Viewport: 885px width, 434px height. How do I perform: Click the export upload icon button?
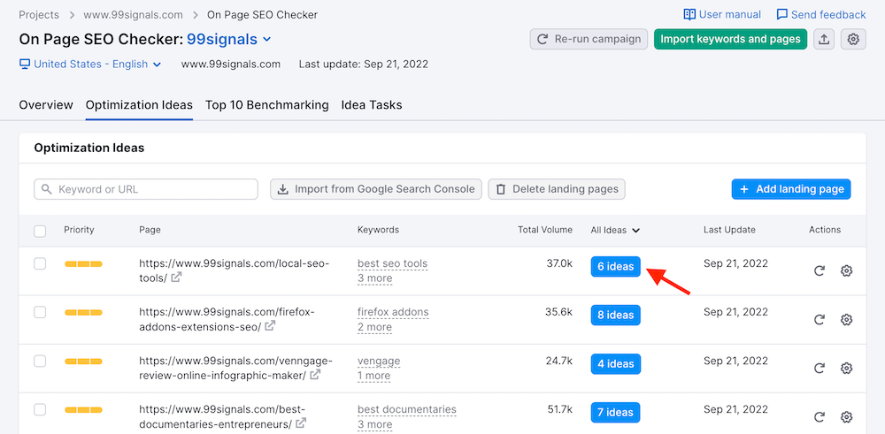tap(824, 39)
